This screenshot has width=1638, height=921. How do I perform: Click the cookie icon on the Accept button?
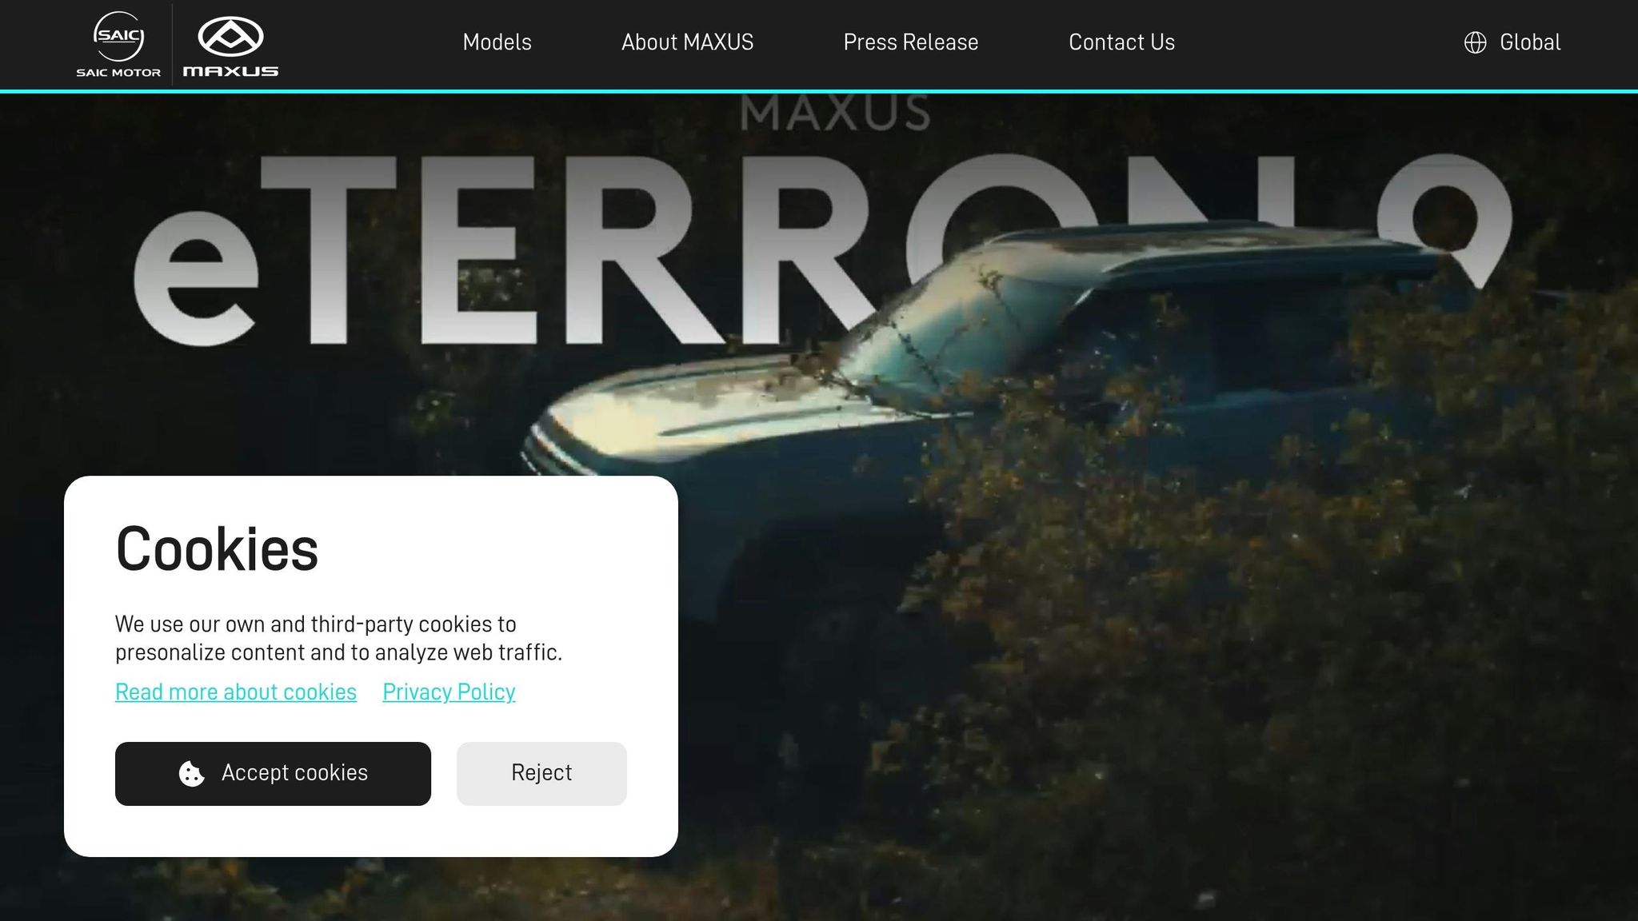coord(191,773)
